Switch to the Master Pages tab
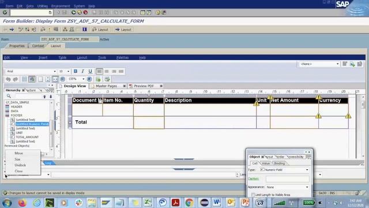 click(x=106, y=86)
